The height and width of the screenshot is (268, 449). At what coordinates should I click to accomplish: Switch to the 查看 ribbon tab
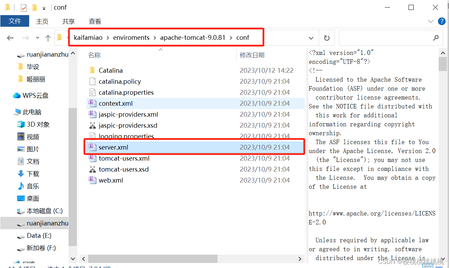[x=95, y=21]
